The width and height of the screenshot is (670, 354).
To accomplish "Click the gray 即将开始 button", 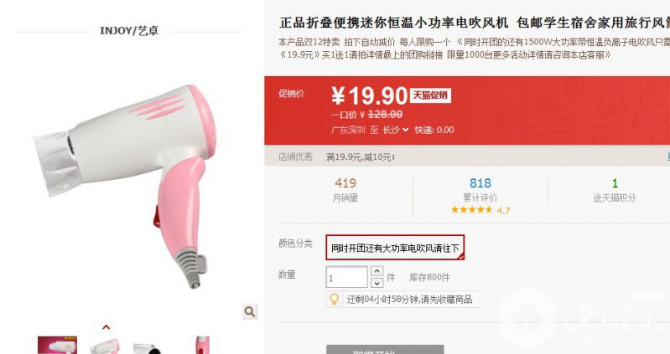I will coord(385,350).
